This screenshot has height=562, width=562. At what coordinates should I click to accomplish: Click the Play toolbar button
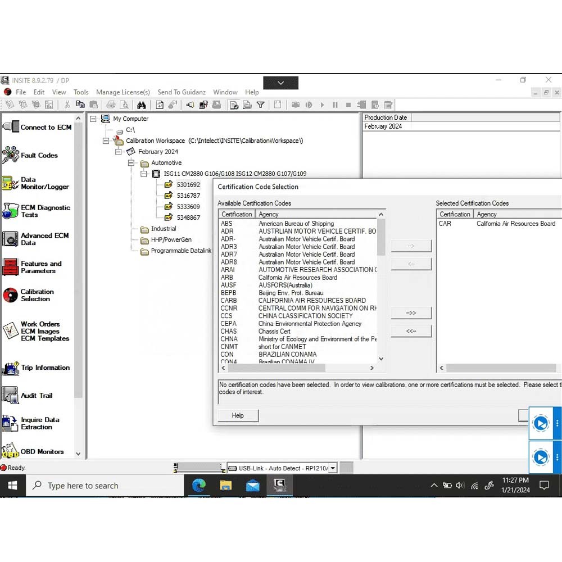click(x=322, y=105)
